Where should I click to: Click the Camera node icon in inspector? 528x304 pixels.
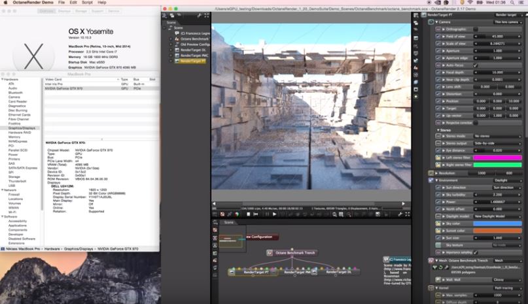[x=431, y=22]
